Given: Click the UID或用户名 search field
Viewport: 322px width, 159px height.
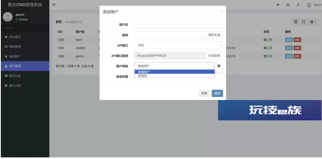Looking at the screenshot, I should point(81,22).
